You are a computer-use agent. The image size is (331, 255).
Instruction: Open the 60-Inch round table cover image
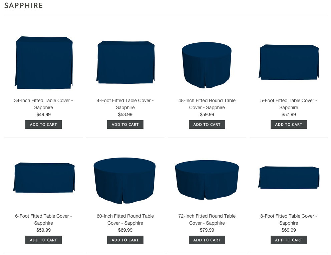(x=124, y=181)
